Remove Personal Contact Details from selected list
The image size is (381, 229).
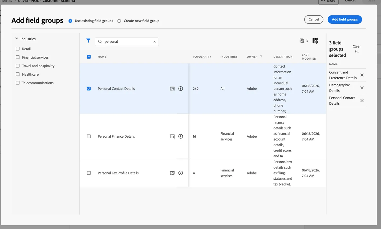click(x=362, y=101)
